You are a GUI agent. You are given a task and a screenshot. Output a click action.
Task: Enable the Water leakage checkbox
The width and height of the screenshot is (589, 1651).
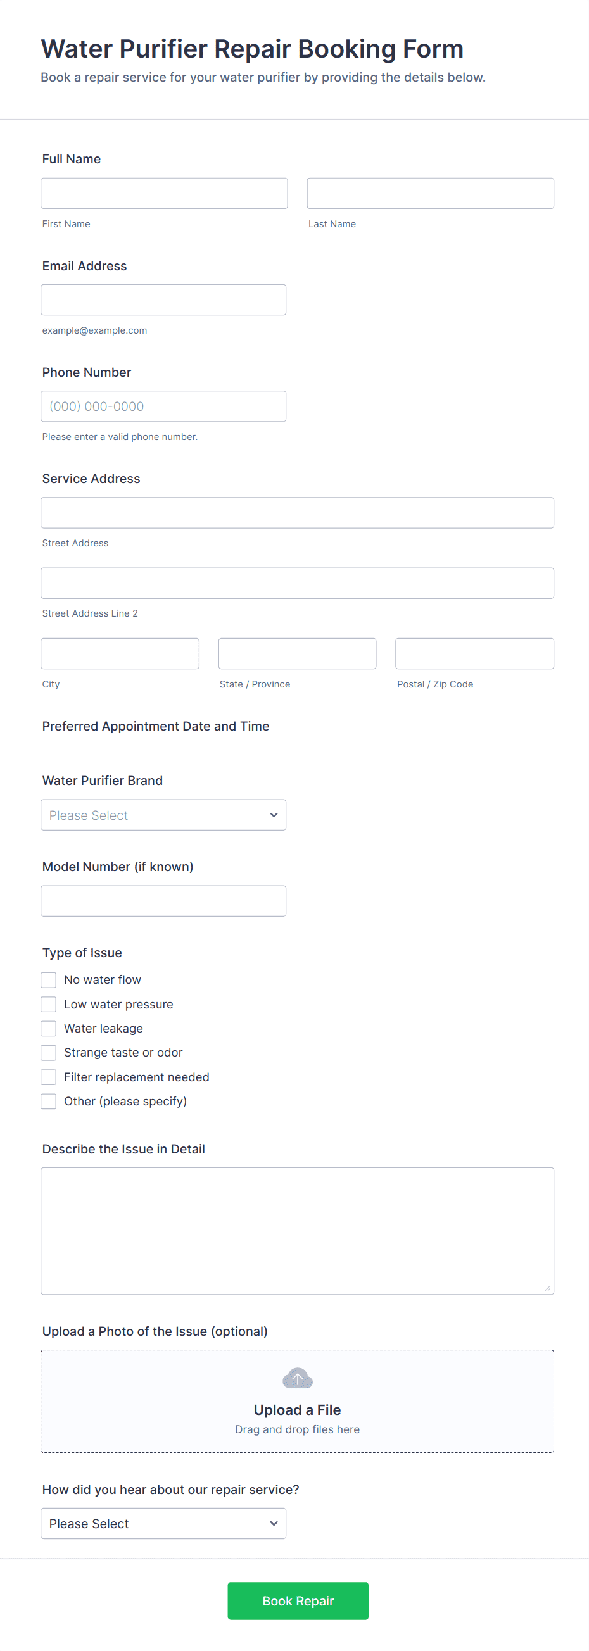[x=49, y=1028]
